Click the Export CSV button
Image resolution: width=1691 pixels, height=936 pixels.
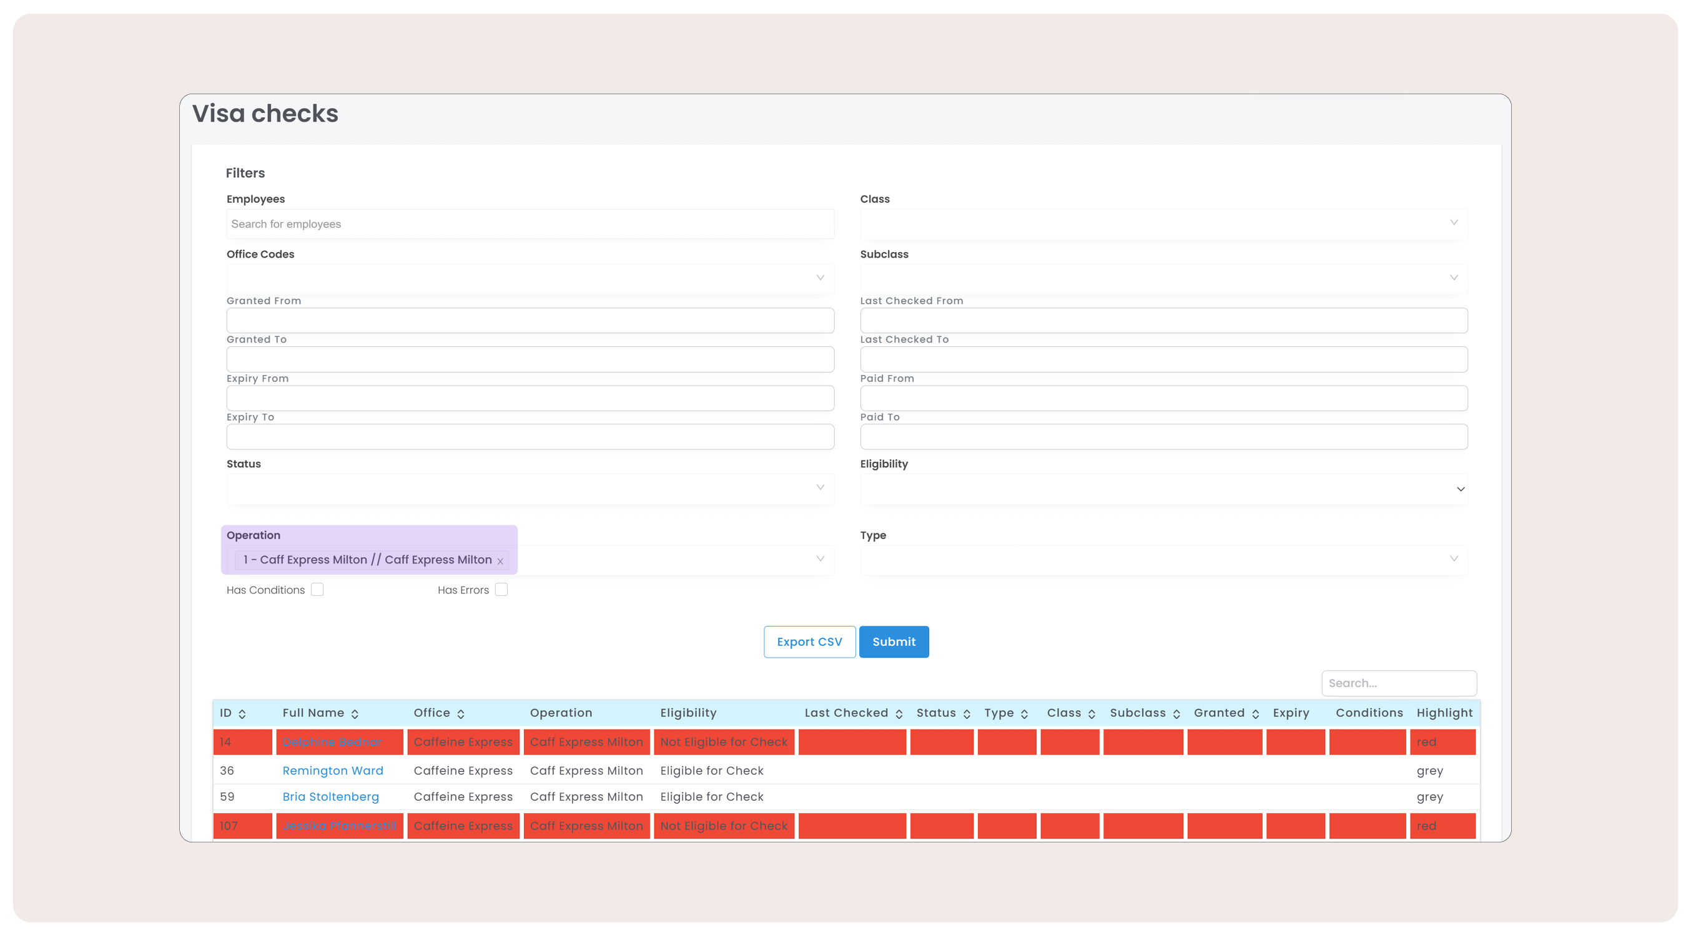coord(809,641)
